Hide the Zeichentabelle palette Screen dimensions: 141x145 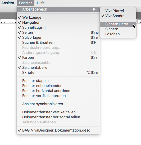pyautogui.click(x=58, y=67)
